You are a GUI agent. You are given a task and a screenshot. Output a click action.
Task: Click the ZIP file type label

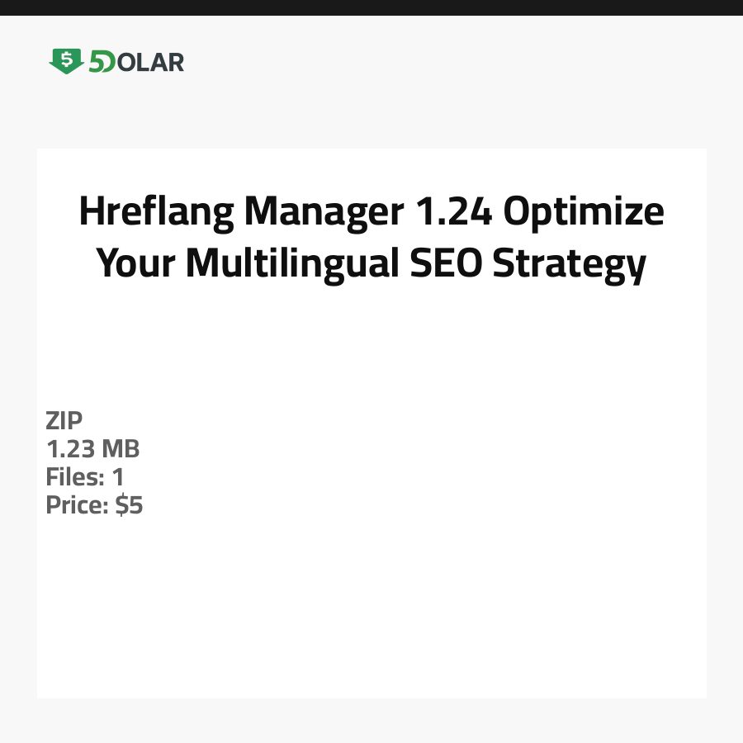point(64,421)
